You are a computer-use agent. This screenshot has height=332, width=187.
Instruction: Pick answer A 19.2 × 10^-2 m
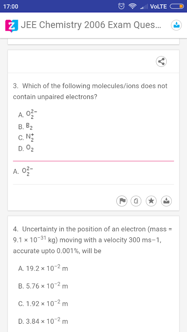(43, 268)
